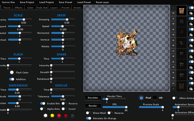Image resolution: width=194 pixels, height=121 pixels.
Task: Move the second layer down with its arrow
Action: pyautogui.click(x=173, y=24)
